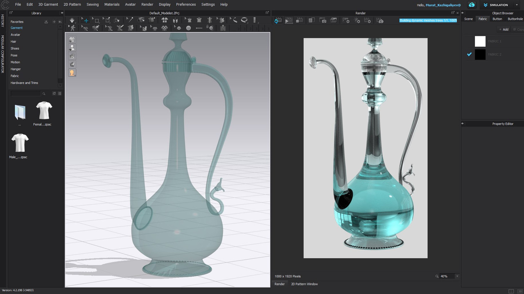Open Hardware and Trims library folder
Image resolution: width=524 pixels, height=294 pixels.
[24, 83]
